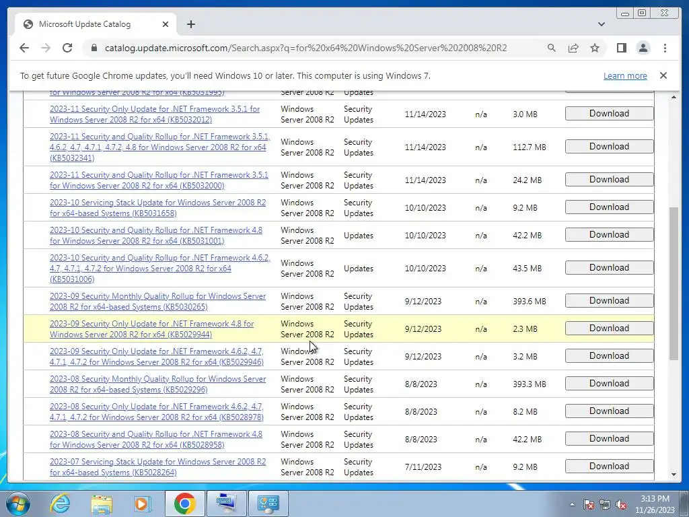Image resolution: width=689 pixels, height=517 pixels.
Task: Open the Chrome three-dot menu
Action: tap(665, 48)
